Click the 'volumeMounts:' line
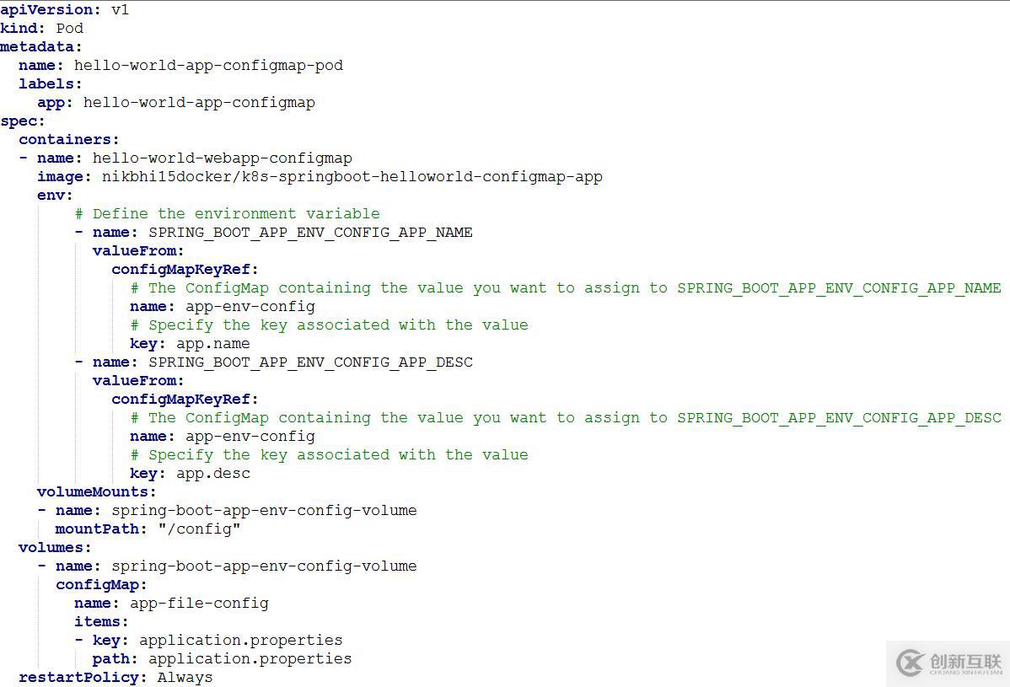Screen dimensions: 1010x687 [x=97, y=492]
